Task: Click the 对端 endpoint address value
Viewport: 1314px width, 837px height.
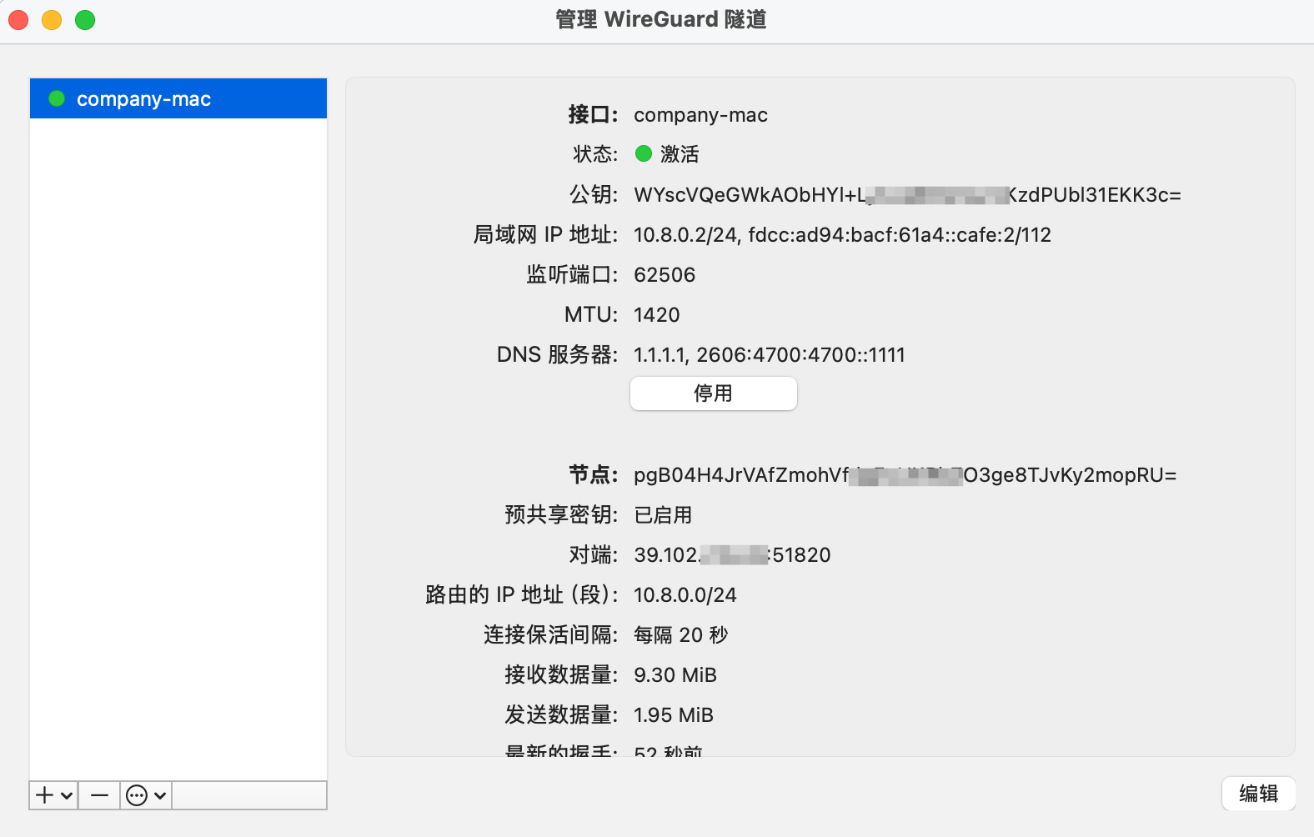Action: (732, 555)
